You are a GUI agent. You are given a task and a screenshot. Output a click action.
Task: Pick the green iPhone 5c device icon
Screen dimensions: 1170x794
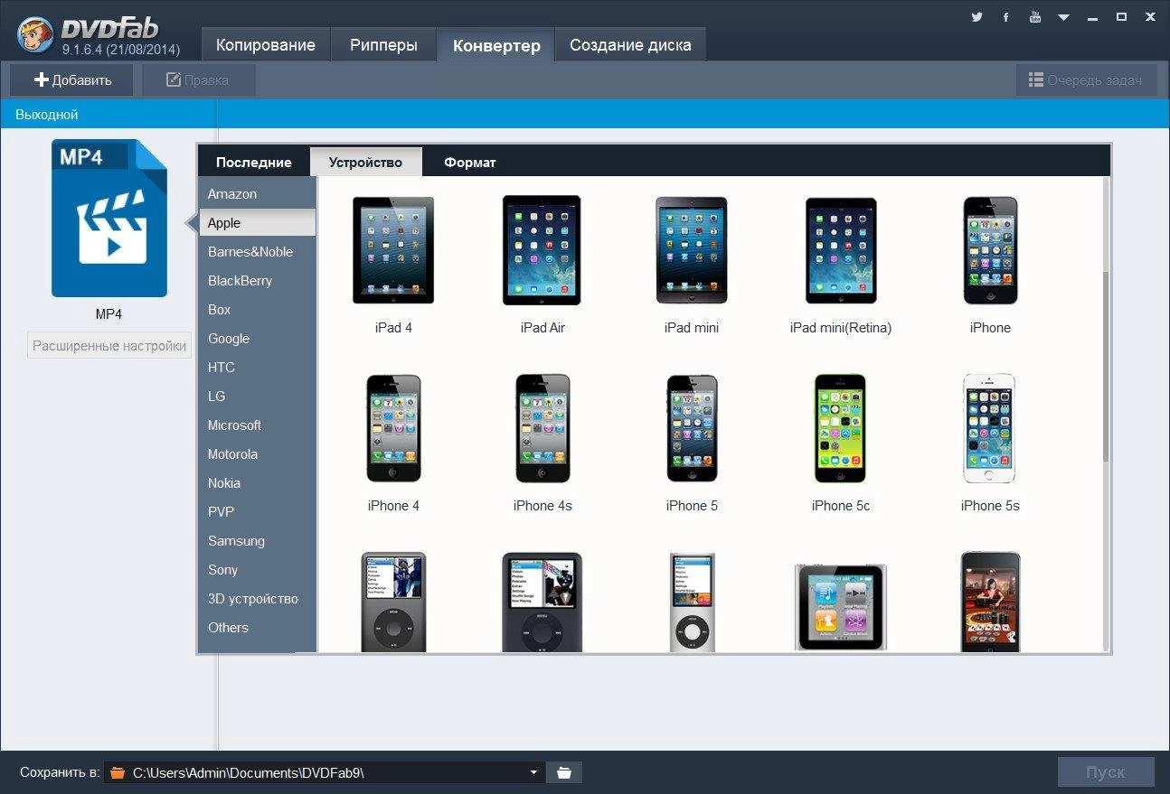(x=840, y=428)
